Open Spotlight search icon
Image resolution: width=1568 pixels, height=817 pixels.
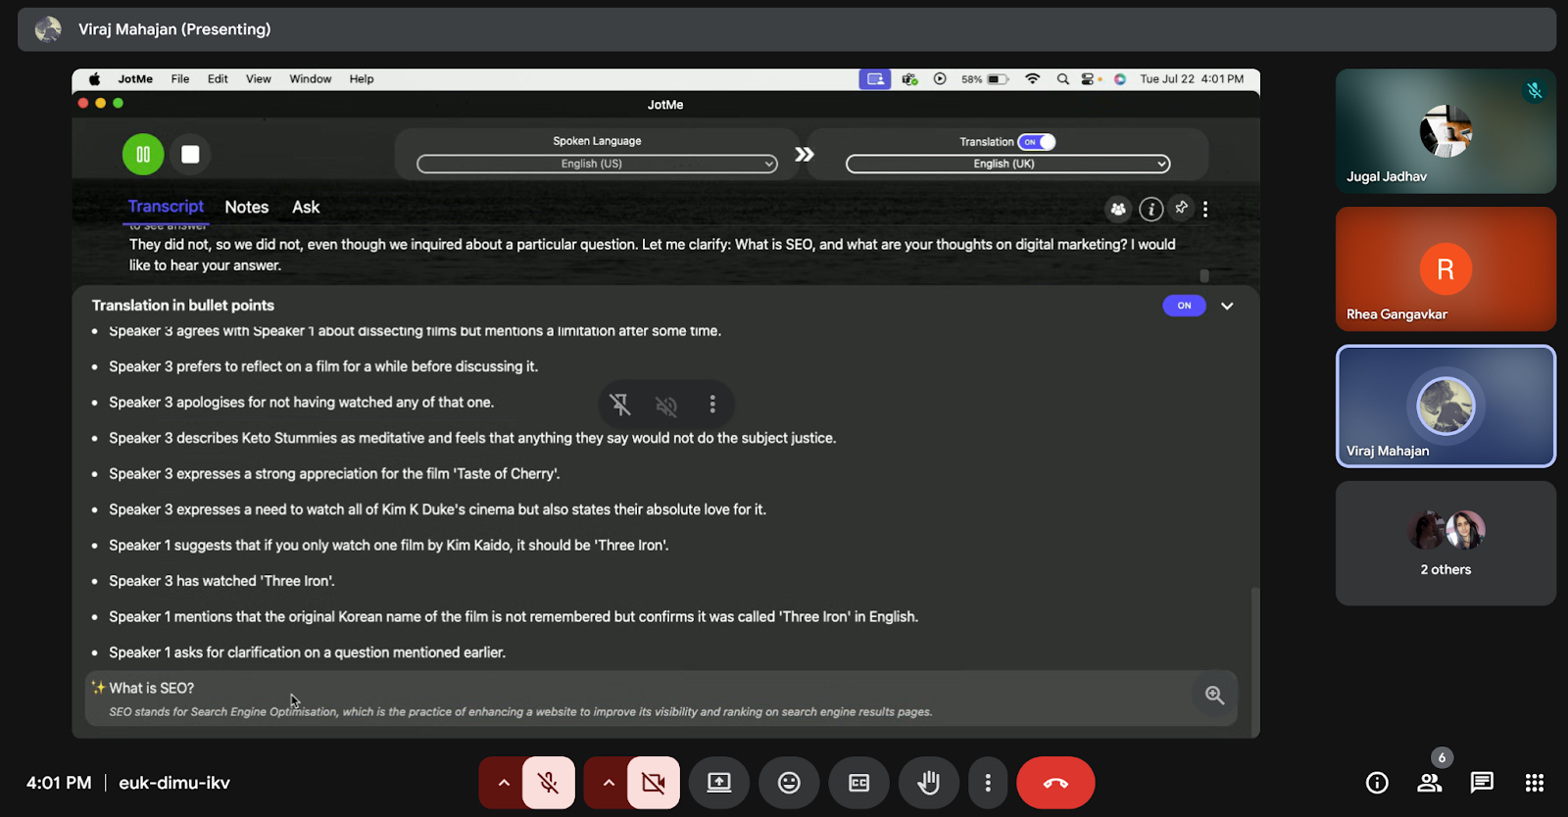[1063, 79]
